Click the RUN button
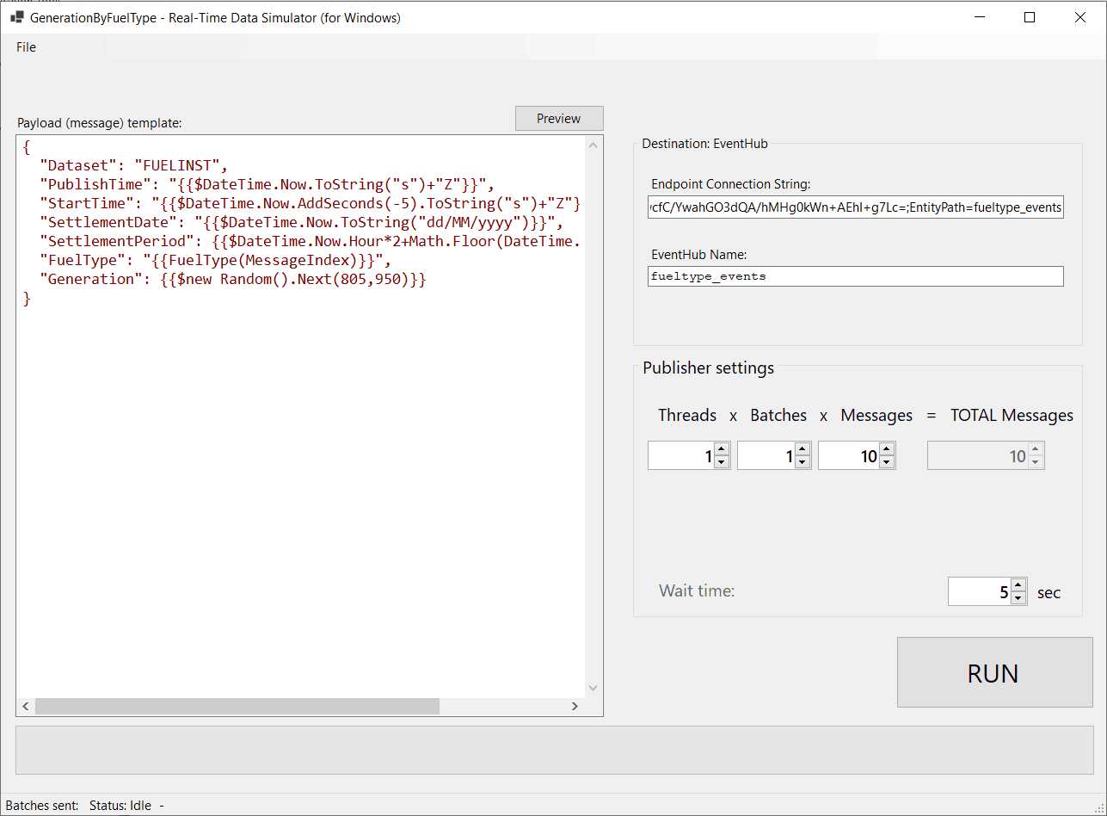The width and height of the screenshot is (1107, 816). [994, 672]
